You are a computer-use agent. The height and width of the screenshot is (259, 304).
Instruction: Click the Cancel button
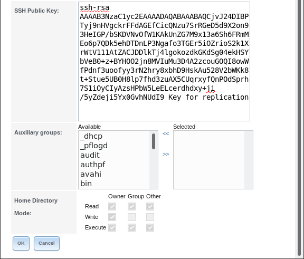47,243
